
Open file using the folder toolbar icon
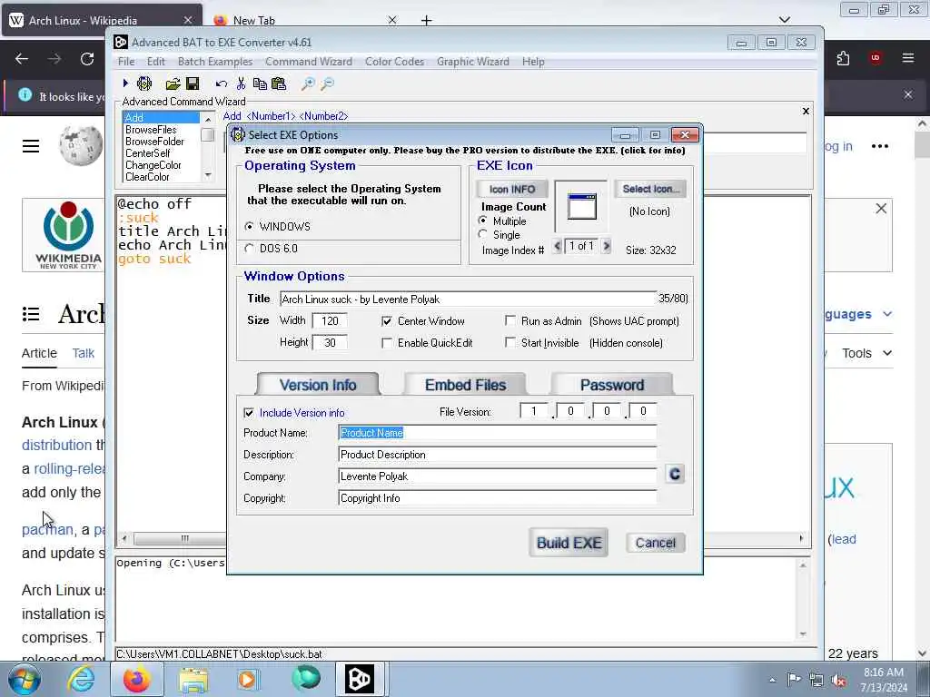(173, 83)
